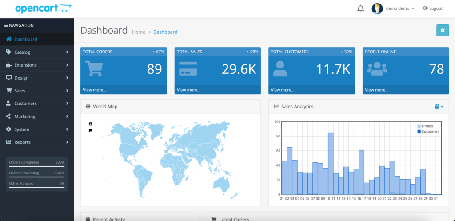Click the Catalog tag icon
The image size is (455, 221).
(9, 52)
